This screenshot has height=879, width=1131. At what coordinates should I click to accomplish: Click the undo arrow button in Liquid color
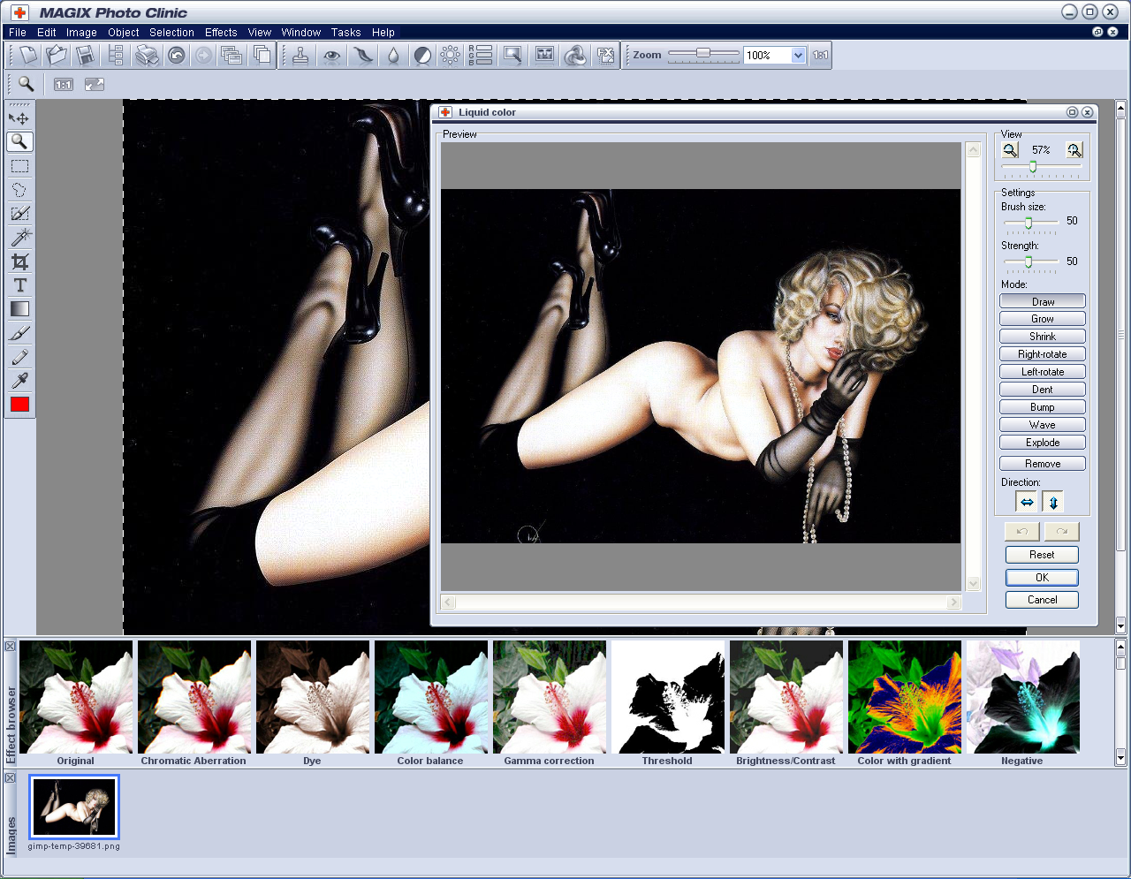(x=1022, y=531)
